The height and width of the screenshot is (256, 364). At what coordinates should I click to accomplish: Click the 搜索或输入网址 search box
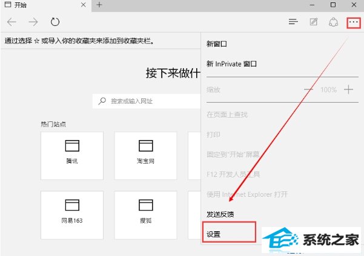147,101
